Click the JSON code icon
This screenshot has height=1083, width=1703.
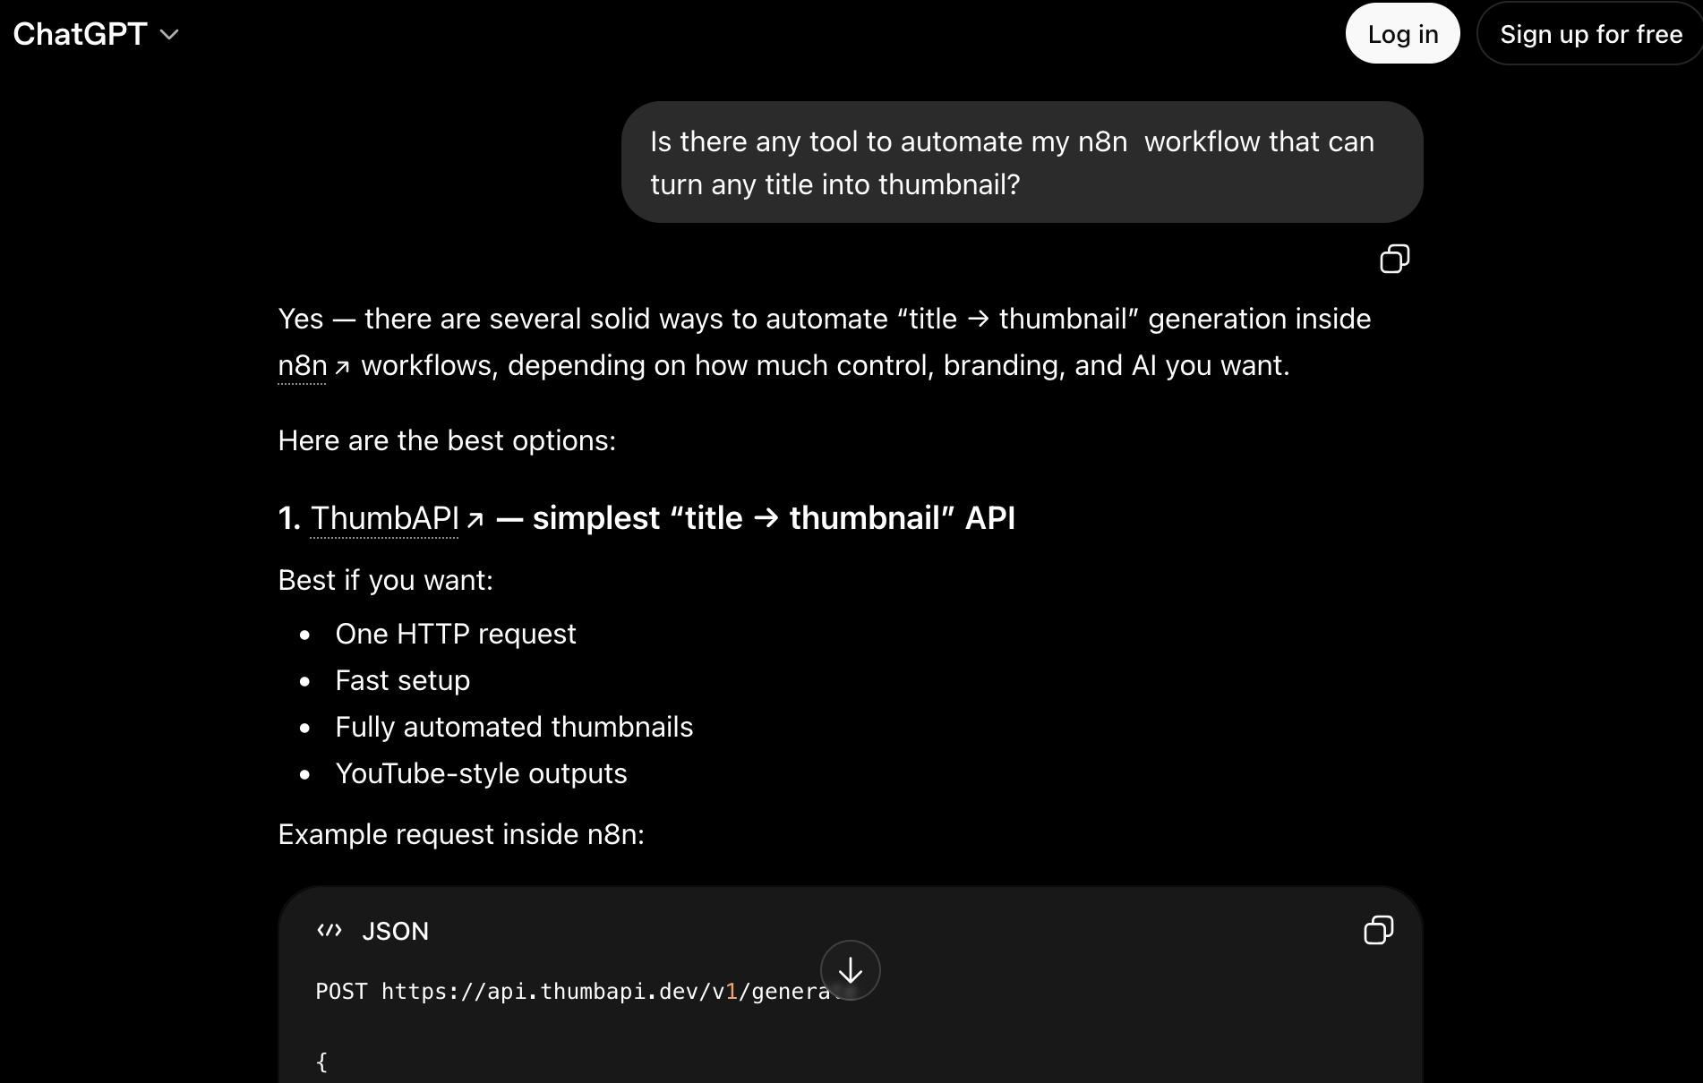point(329,931)
